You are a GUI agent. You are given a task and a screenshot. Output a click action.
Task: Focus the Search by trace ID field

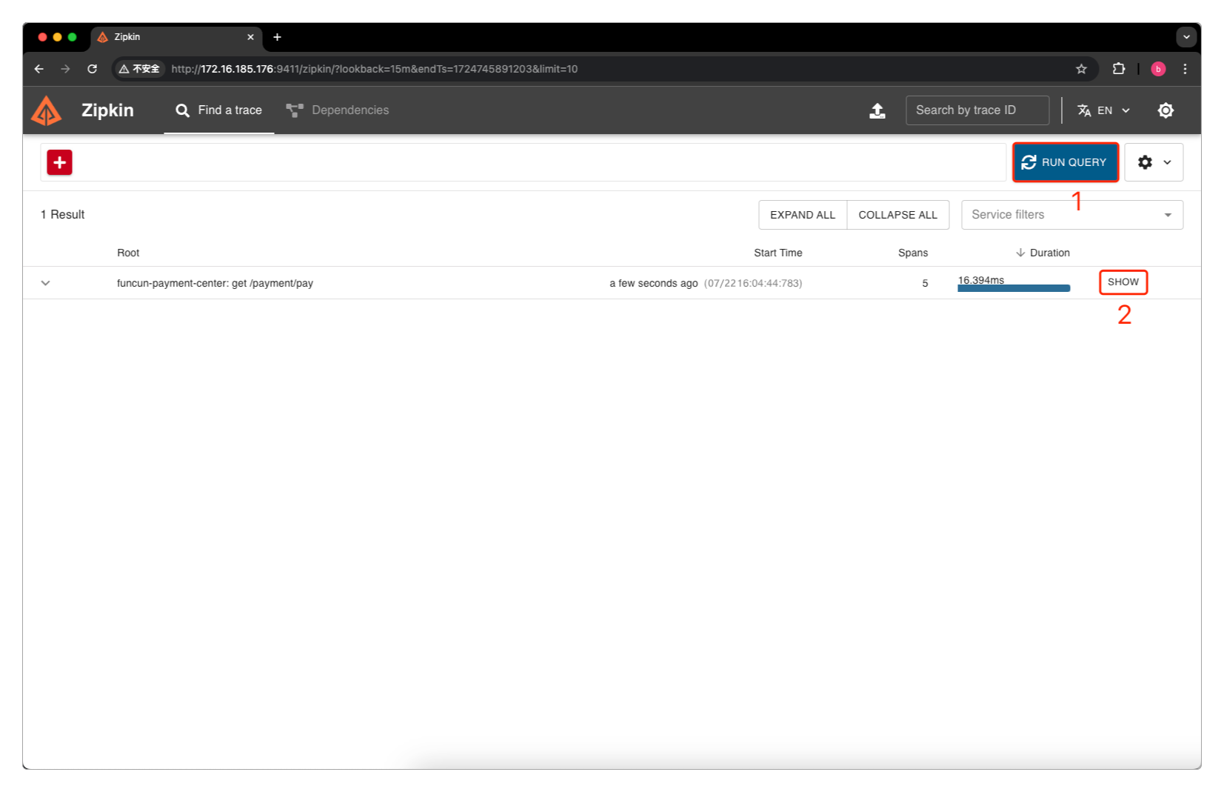point(977,110)
